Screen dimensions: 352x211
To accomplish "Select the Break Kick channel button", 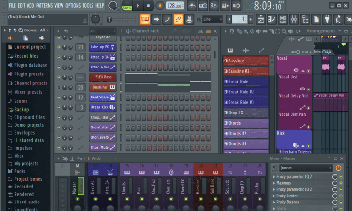I will [x=103, y=107].
